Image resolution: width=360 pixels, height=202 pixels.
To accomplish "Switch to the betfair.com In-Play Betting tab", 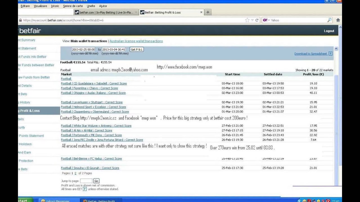I will (x=106, y=12).
